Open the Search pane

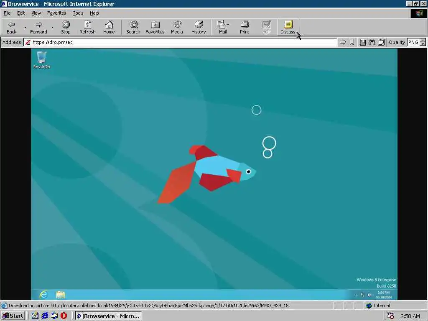point(133,27)
